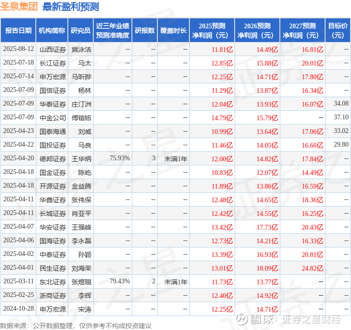Click the date 2025-08-12
351x330 pixels.
[18, 49]
